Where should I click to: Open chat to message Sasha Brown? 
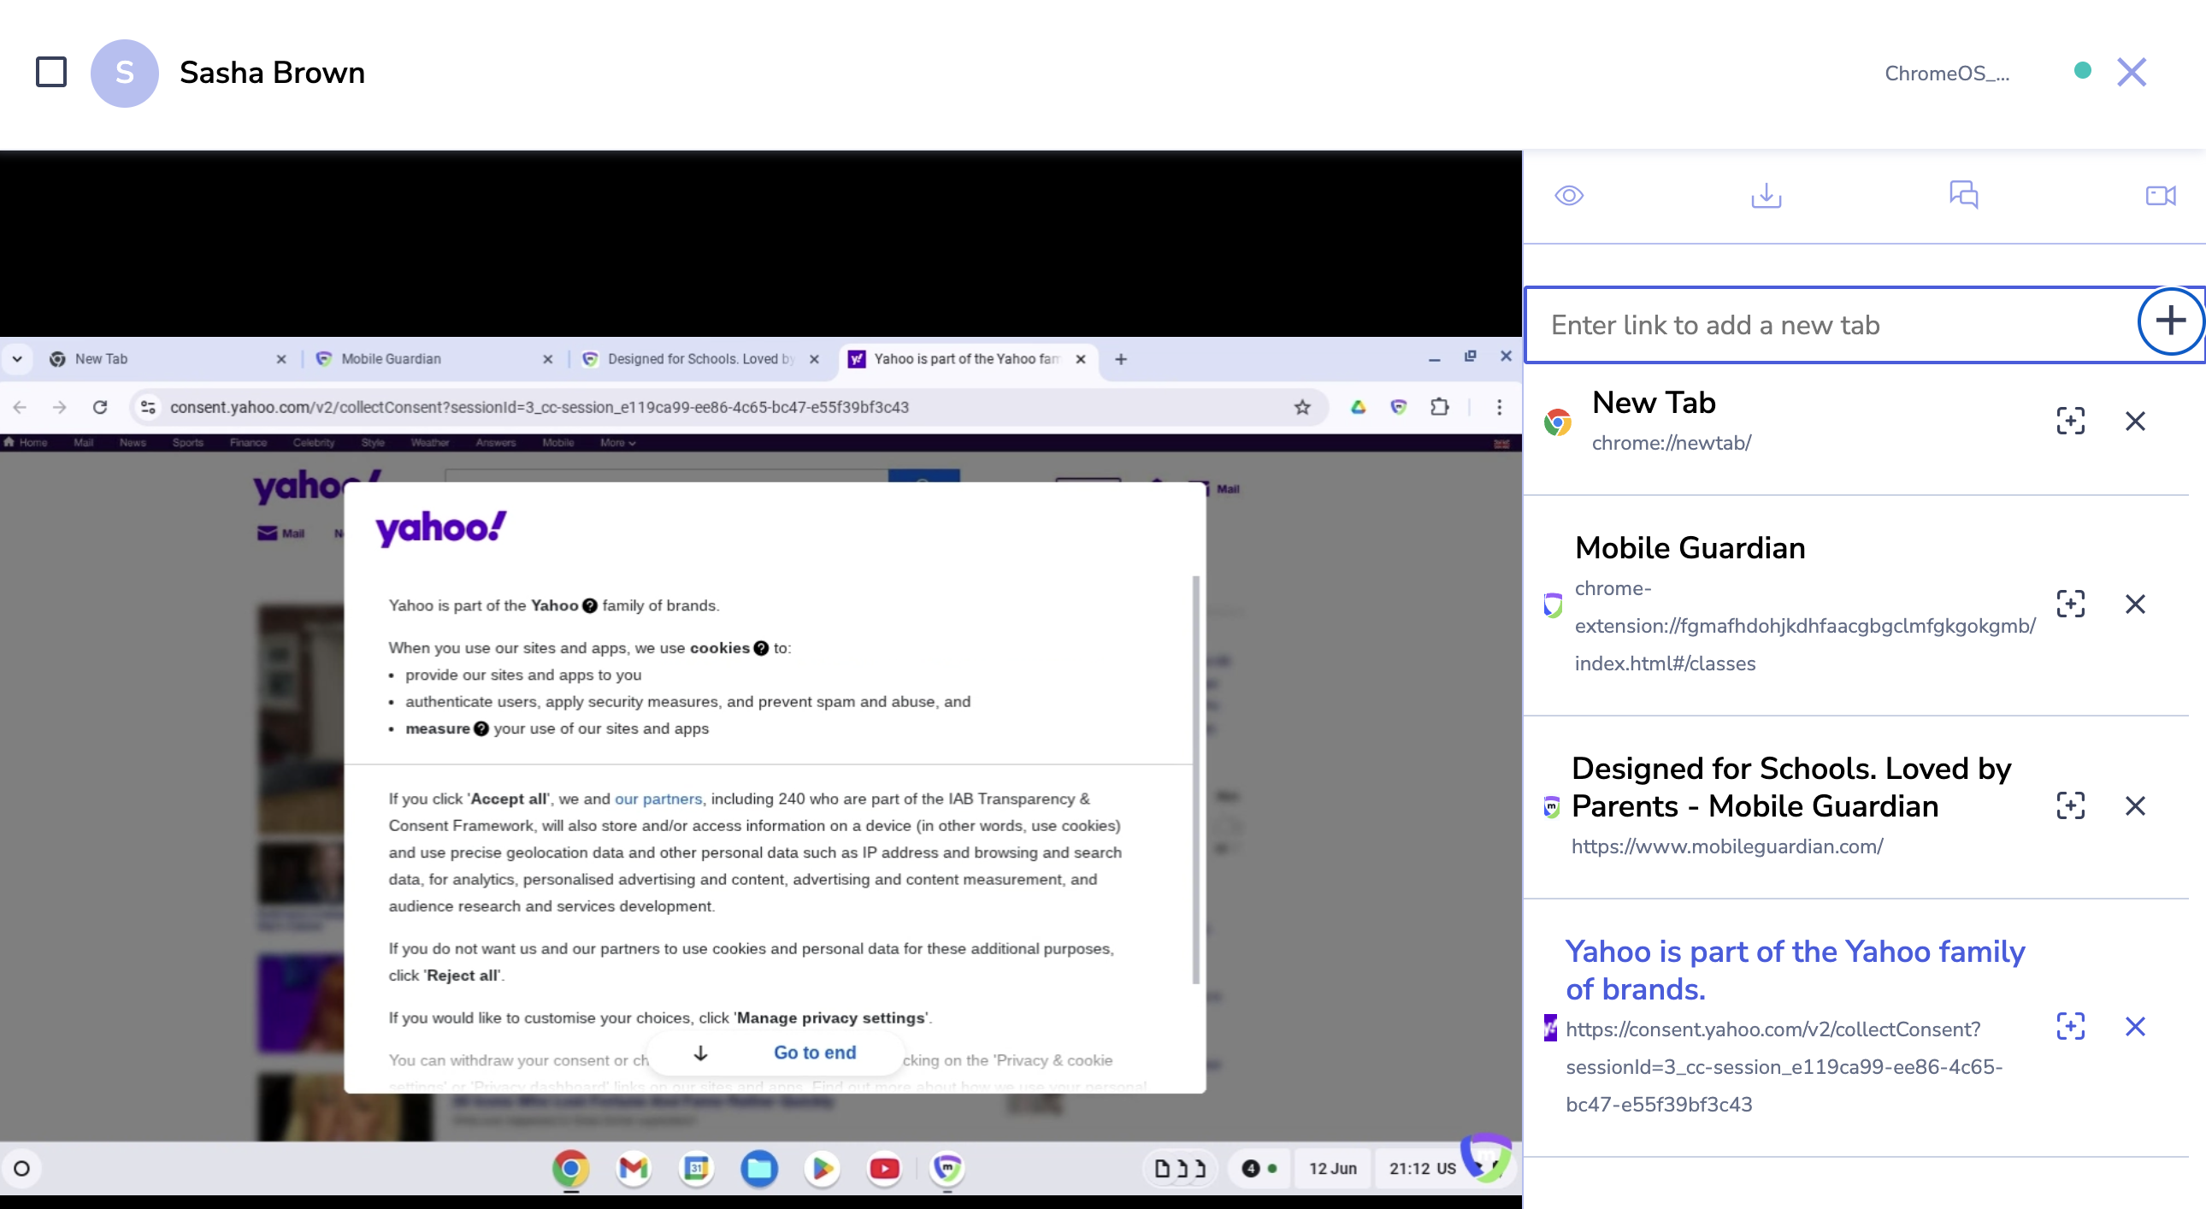[1963, 195]
